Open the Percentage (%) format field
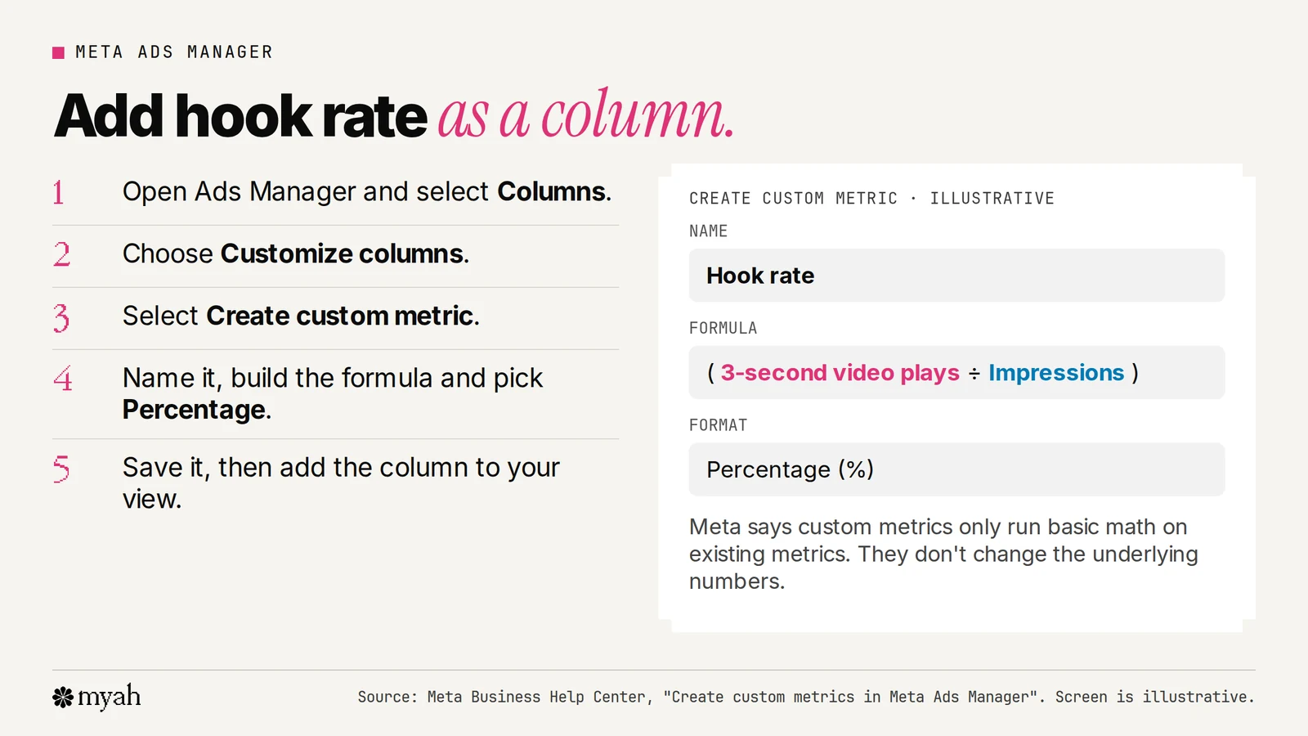 956,469
